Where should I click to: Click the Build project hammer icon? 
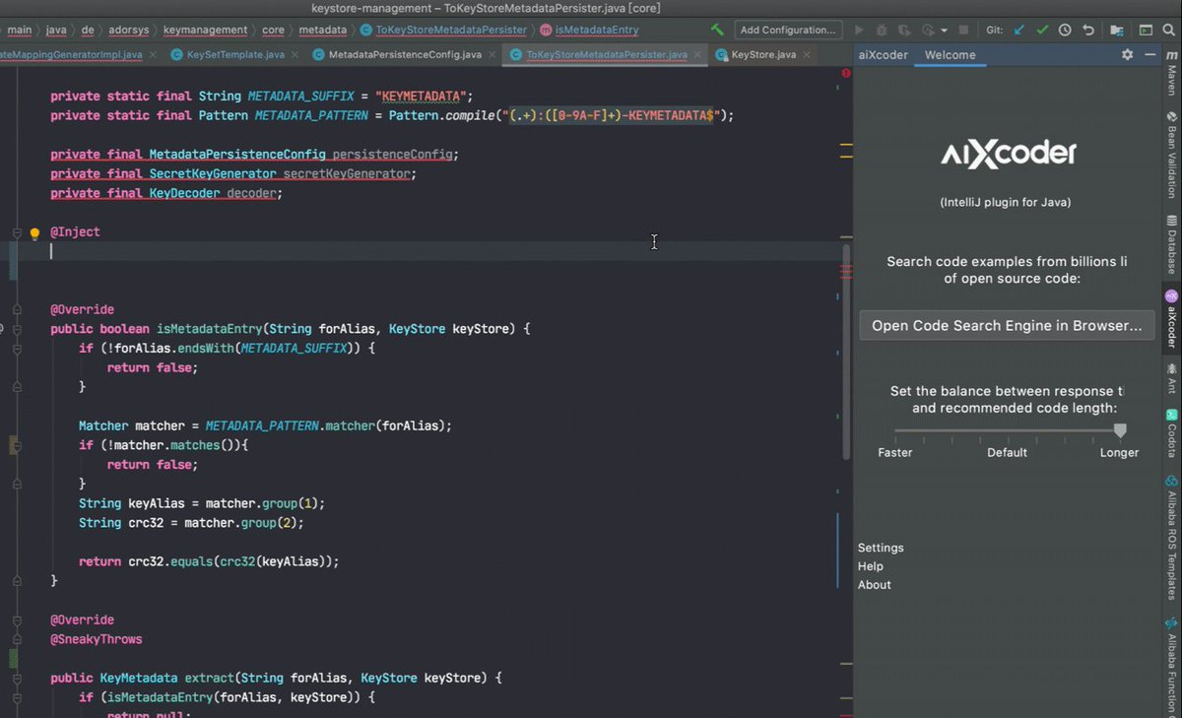[x=717, y=31]
